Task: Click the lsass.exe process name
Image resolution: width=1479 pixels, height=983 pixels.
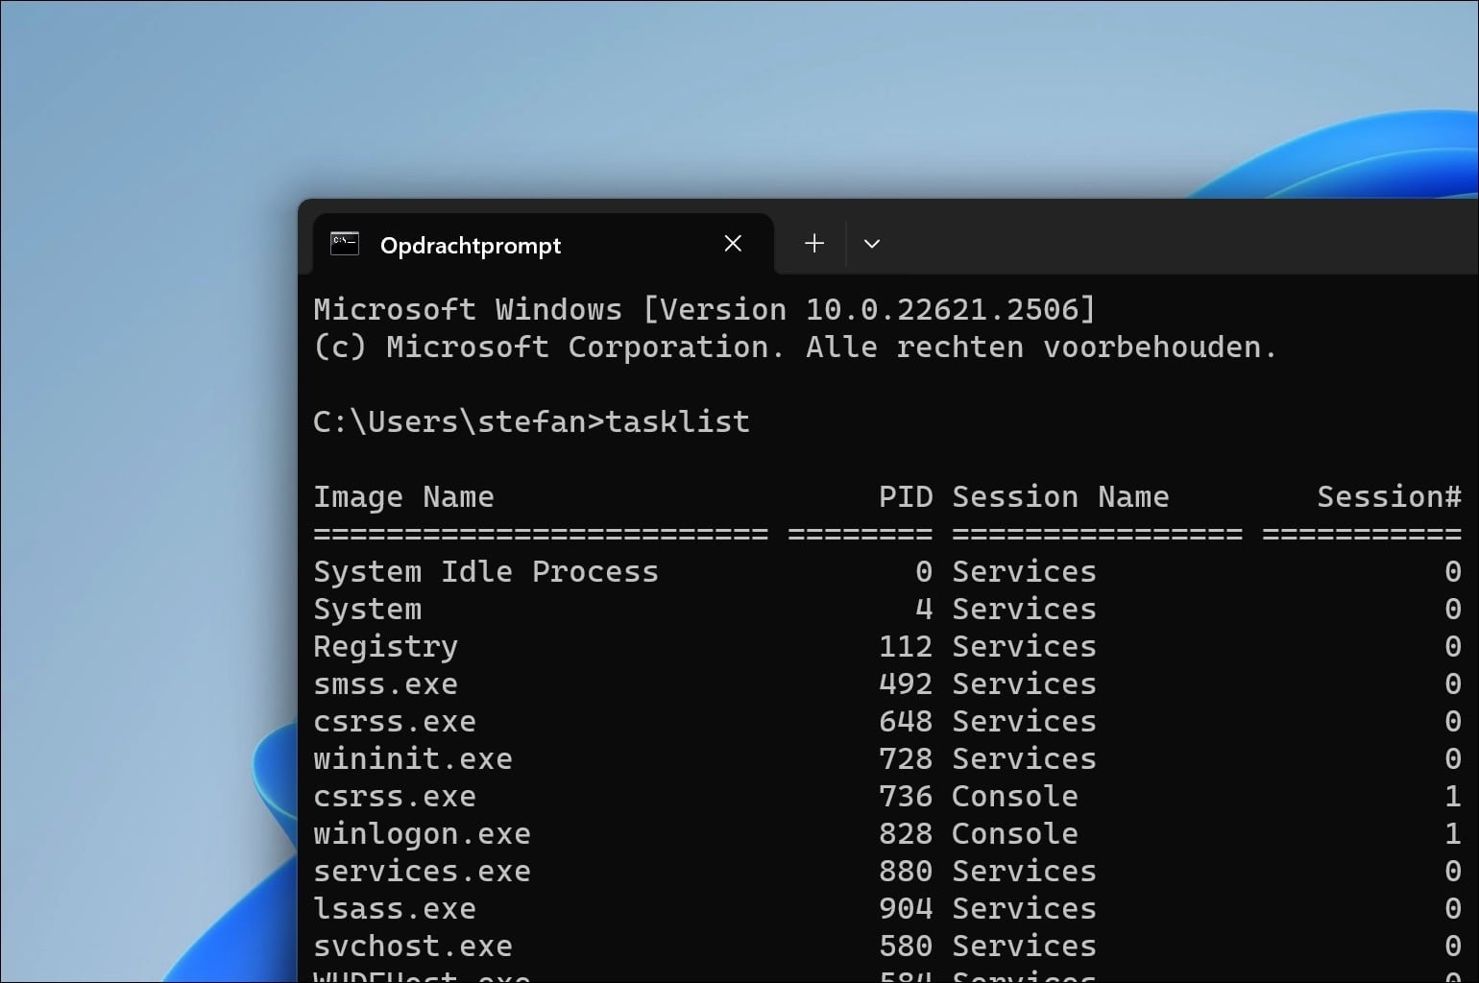Action: point(395,908)
